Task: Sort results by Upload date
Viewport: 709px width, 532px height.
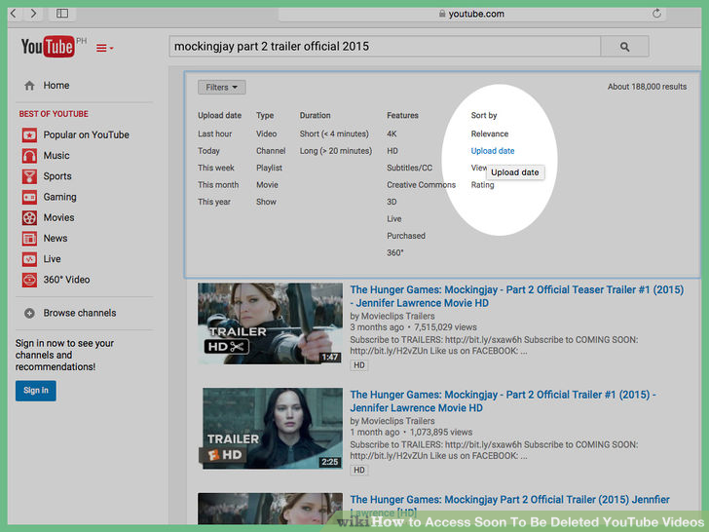Action: (493, 151)
